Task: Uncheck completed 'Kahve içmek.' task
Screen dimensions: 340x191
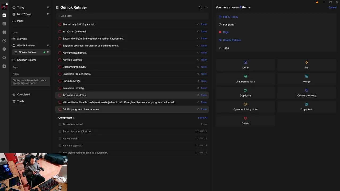Action: 60,138
